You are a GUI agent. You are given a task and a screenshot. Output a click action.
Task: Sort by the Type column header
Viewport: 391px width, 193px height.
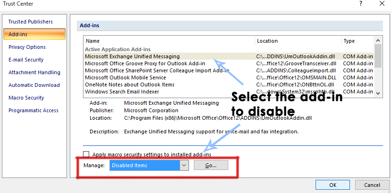[358, 41]
